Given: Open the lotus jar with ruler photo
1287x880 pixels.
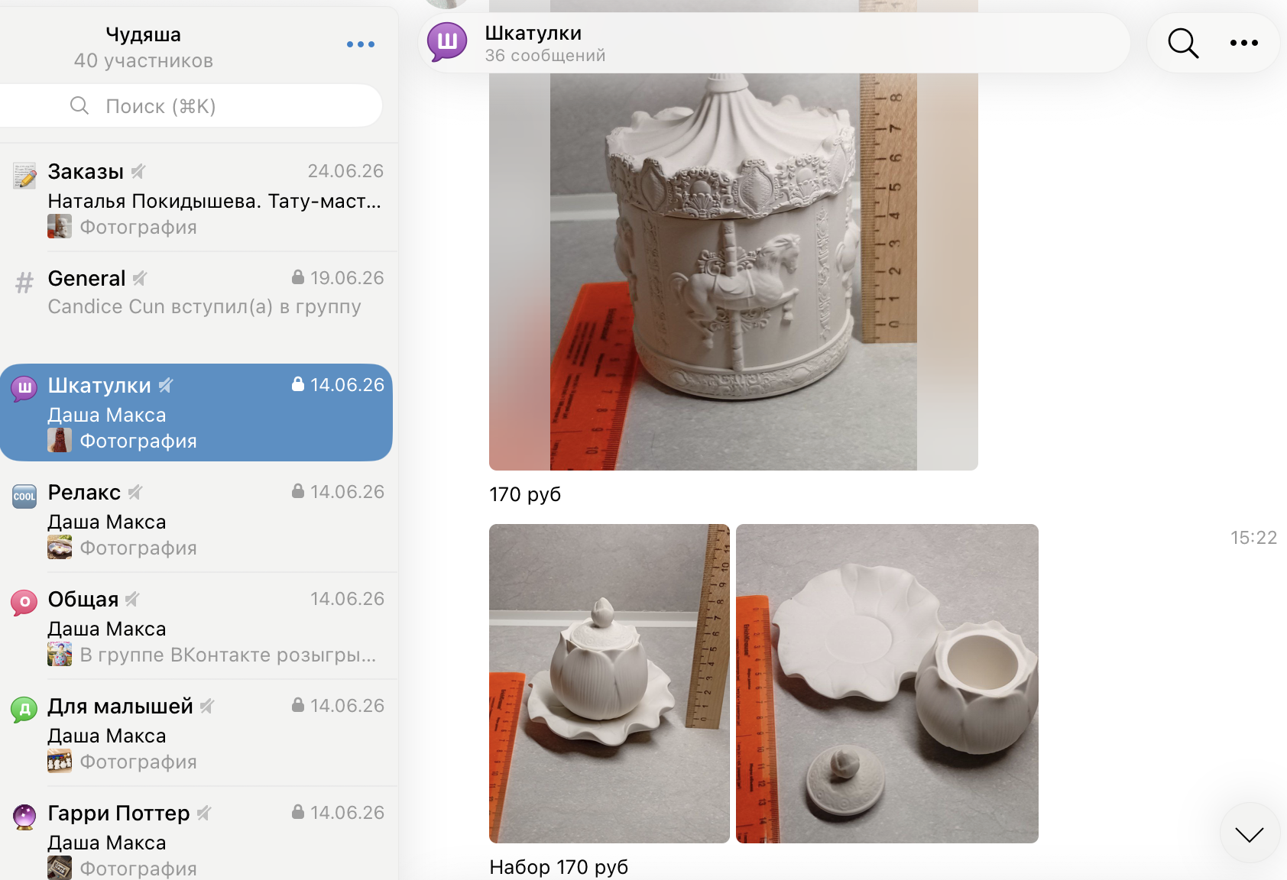Looking at the screenshot, I should pos(609,684).
